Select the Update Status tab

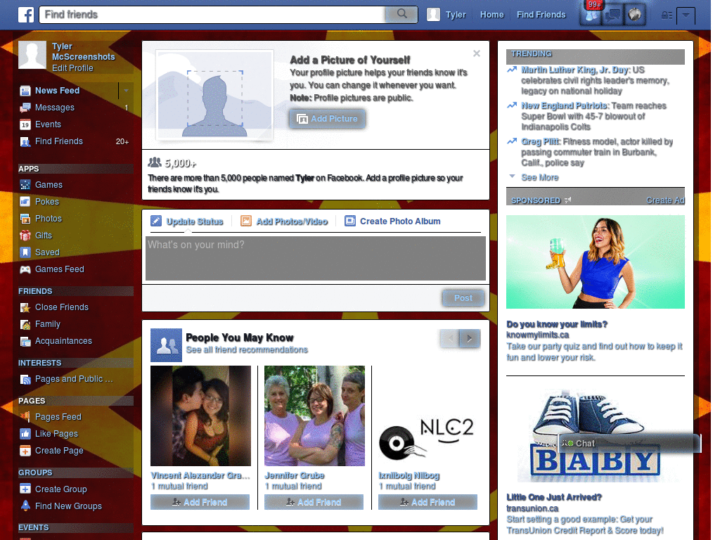click(x=187, y=221)
